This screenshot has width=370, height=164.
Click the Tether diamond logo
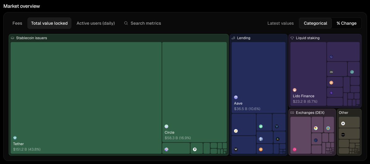coord(15,138)
